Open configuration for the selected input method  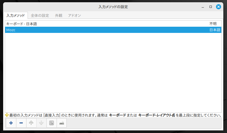52,123
